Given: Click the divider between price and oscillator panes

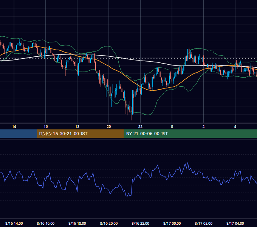Looking at the screenshot, I should pos(128,139).
